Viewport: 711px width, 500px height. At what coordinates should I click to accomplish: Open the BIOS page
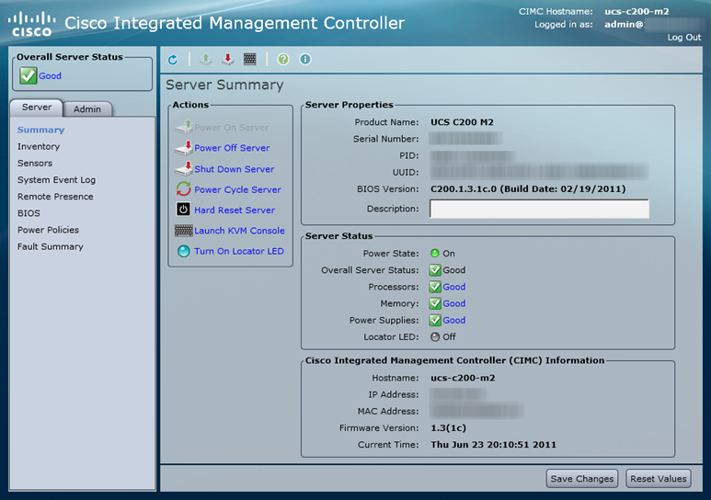click(29, 213)
